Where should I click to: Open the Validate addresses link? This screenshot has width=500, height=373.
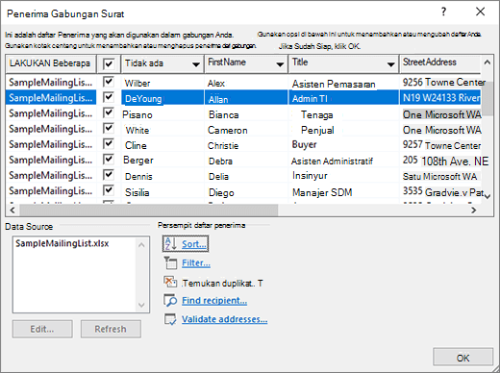(224, 319)
